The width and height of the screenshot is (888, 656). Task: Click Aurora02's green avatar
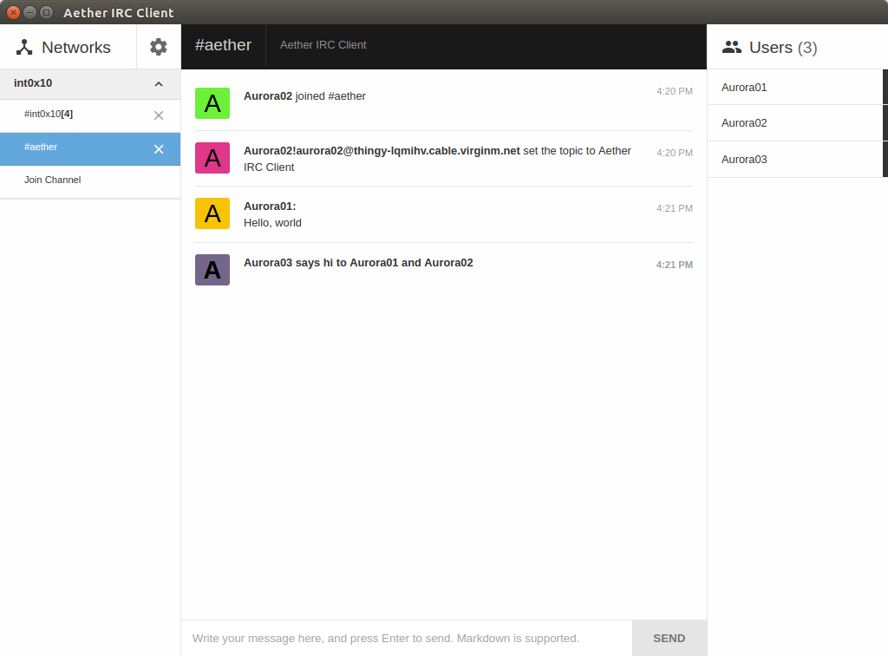pos(212,102)
